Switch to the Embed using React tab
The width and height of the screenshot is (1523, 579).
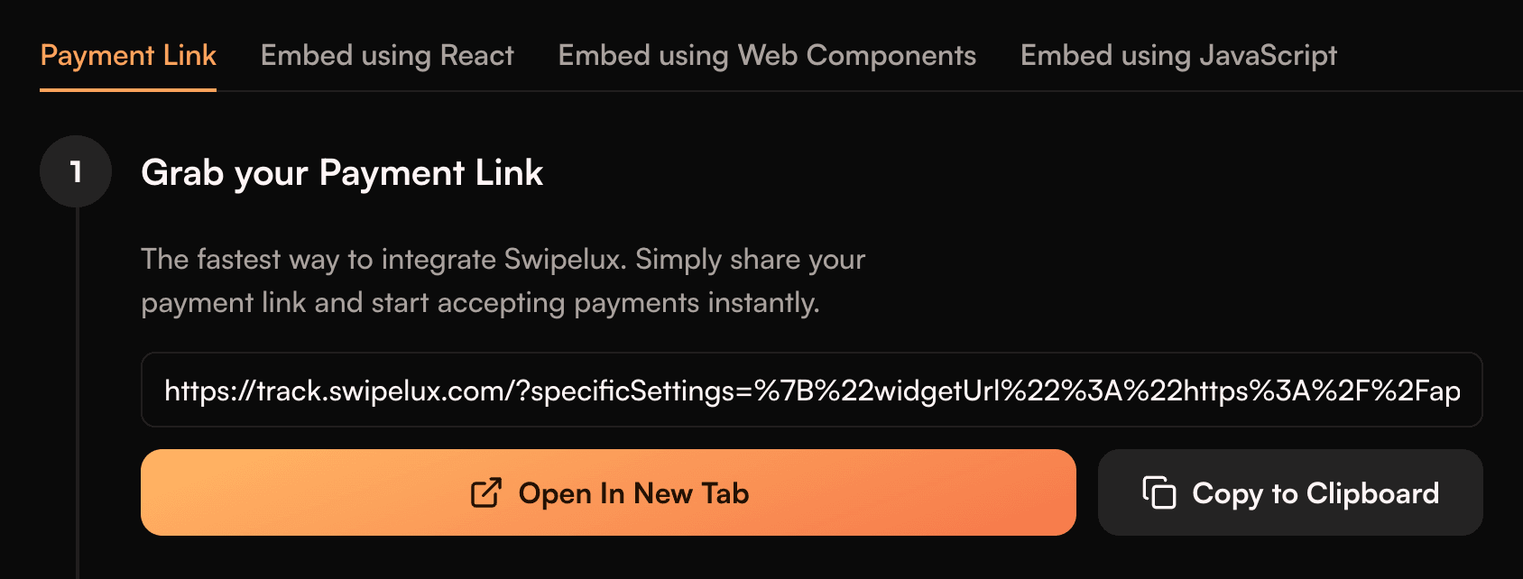[386, 55]
